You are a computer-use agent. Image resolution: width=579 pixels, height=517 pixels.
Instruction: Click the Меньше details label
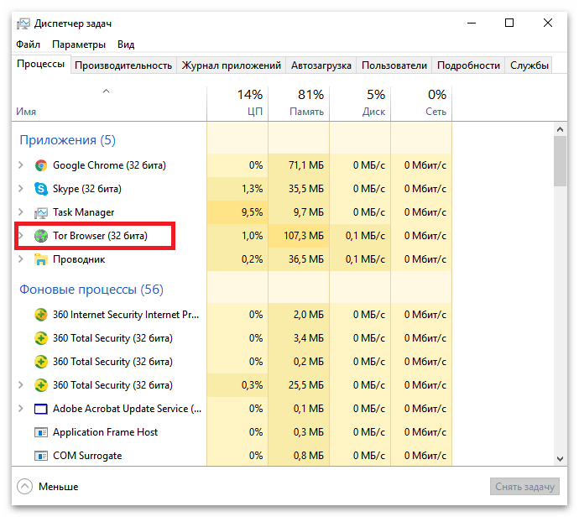pyautogui.click(x=59, y=487)
